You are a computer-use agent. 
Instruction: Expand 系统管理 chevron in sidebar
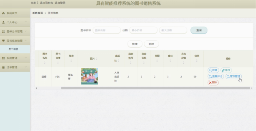pyautogui.click(x=25, y=58)
